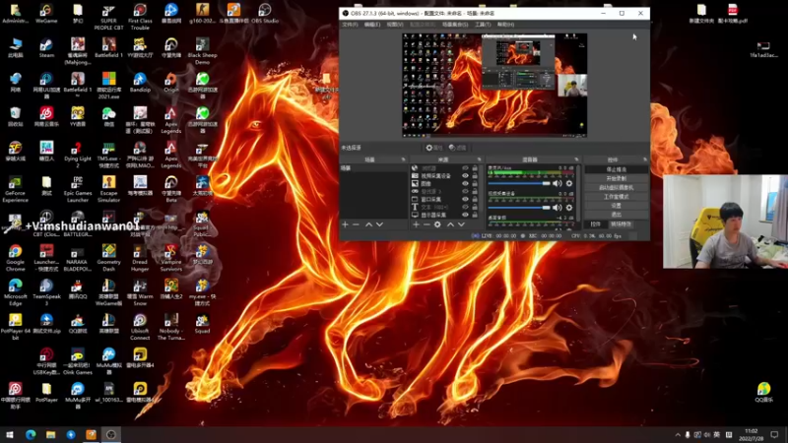
Task: Open the 场景集合(S) menu in OBS
Action: [x=455, y=24]
